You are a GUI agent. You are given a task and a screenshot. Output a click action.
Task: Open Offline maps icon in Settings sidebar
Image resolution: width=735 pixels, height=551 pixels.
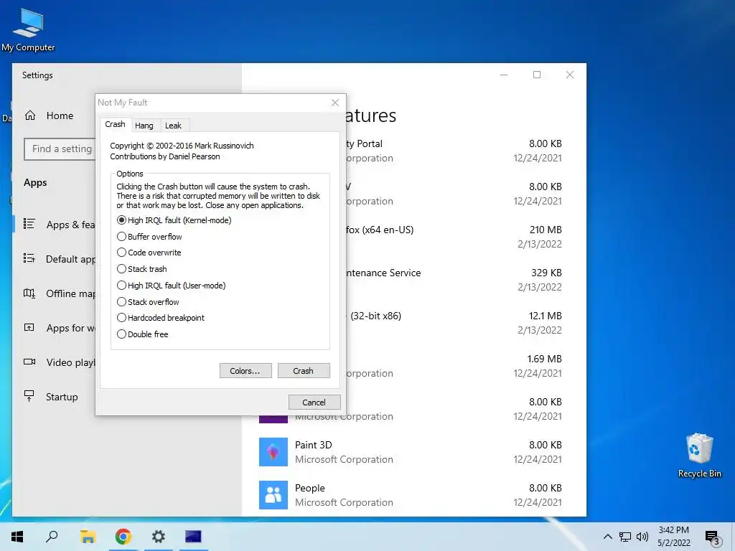pos(29,293)
